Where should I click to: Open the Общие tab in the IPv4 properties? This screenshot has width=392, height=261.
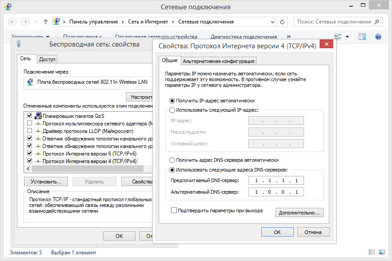[x=170, y=60]
